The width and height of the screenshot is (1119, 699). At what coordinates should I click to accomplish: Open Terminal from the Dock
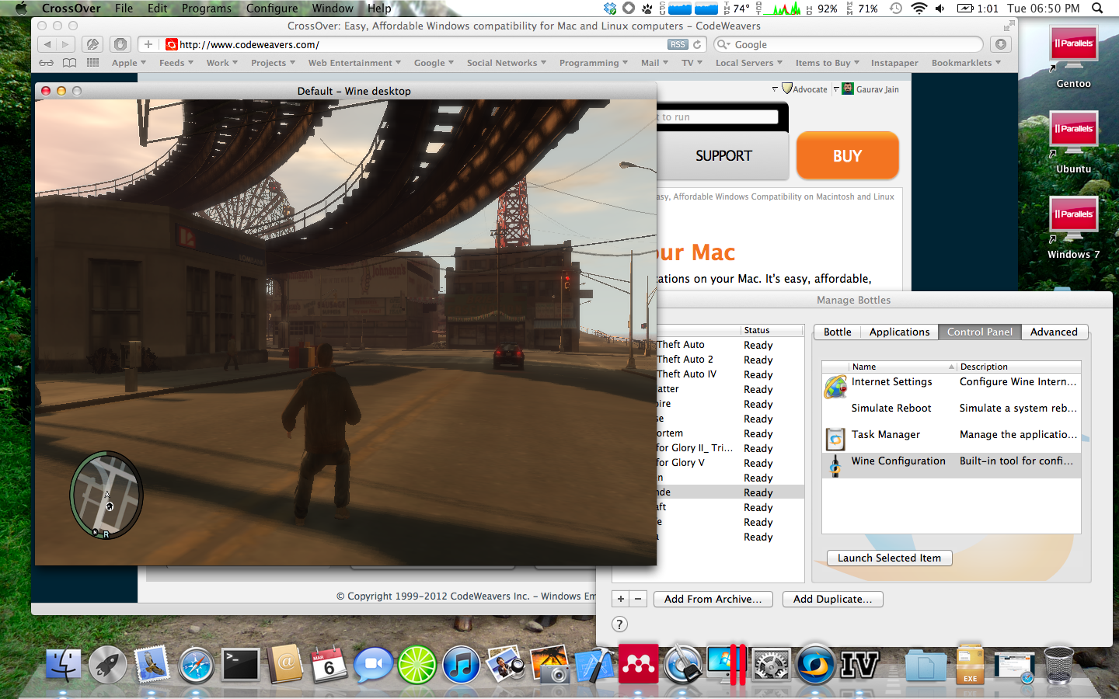point(240,665)
